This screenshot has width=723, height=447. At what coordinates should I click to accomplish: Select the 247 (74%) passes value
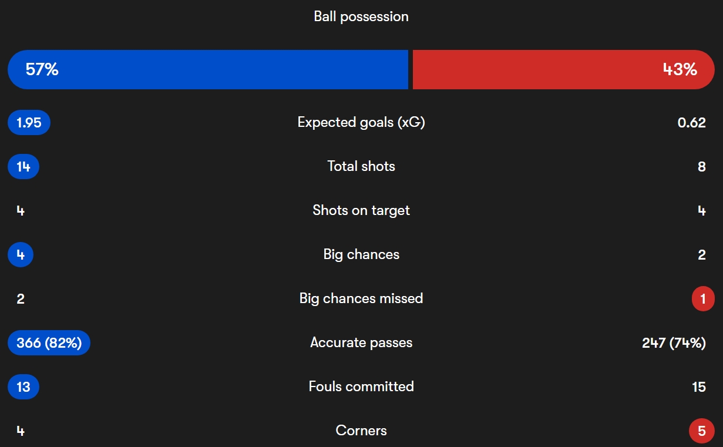[674, 343]
